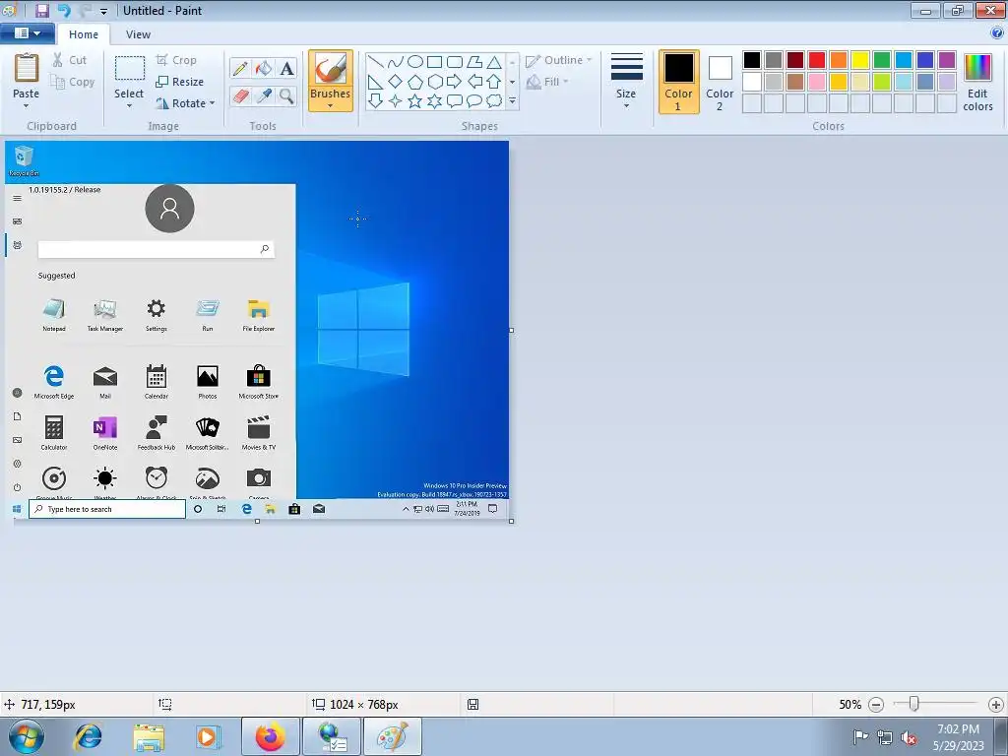The height and width of the screenshot is (756, 1008).
Task: Switch to the Home tab
Action: pyautogui.click(x=84, y=34)
